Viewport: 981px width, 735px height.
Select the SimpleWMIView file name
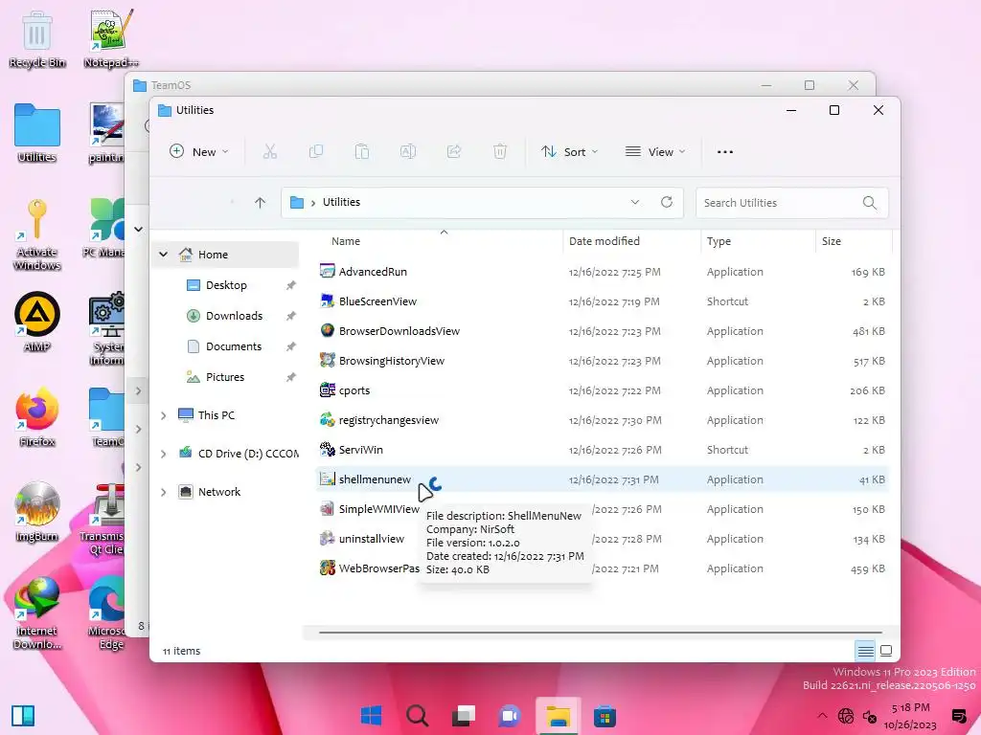click(x=378, y=509)
